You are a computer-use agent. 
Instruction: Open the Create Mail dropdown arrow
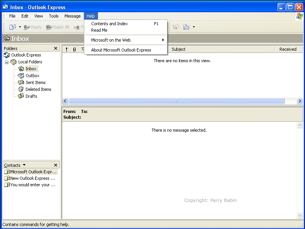click(x=20, y=27)
